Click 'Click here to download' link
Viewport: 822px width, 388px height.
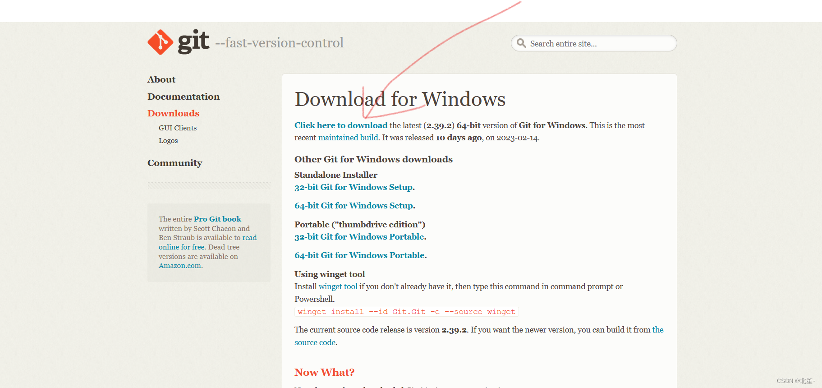[x=341, y=125]
